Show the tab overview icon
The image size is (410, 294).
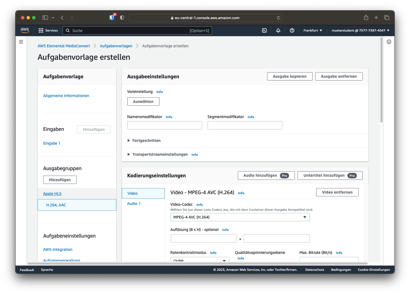(x=387, y=17)
